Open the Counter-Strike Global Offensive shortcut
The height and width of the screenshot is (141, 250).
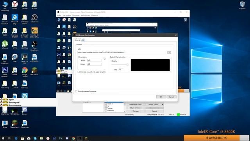click(x=34, y=33)
